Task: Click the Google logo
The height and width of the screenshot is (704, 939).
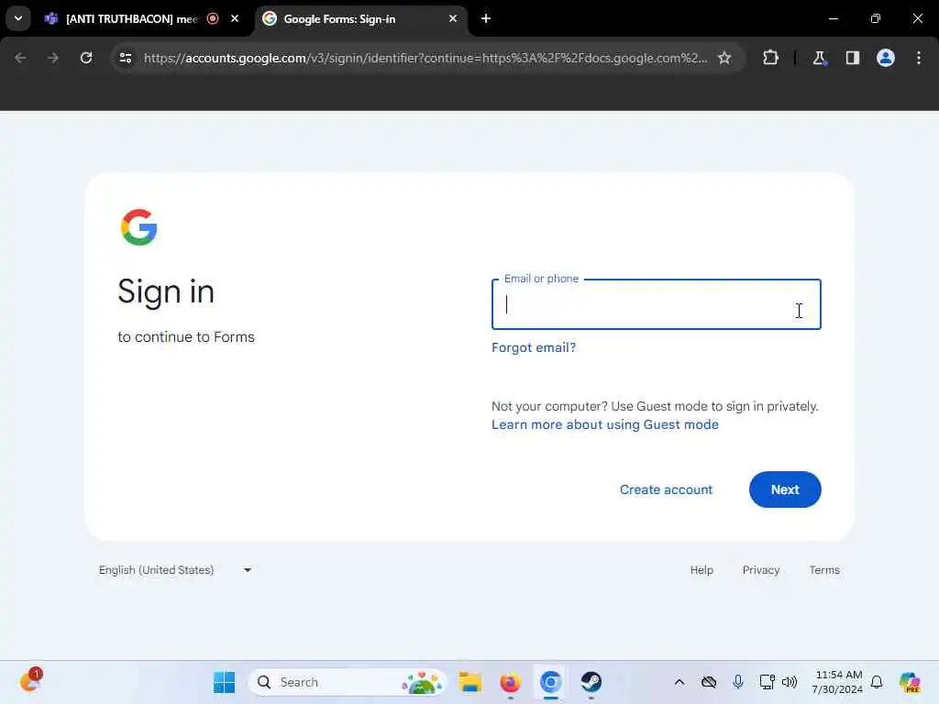Action: [139, 227]
